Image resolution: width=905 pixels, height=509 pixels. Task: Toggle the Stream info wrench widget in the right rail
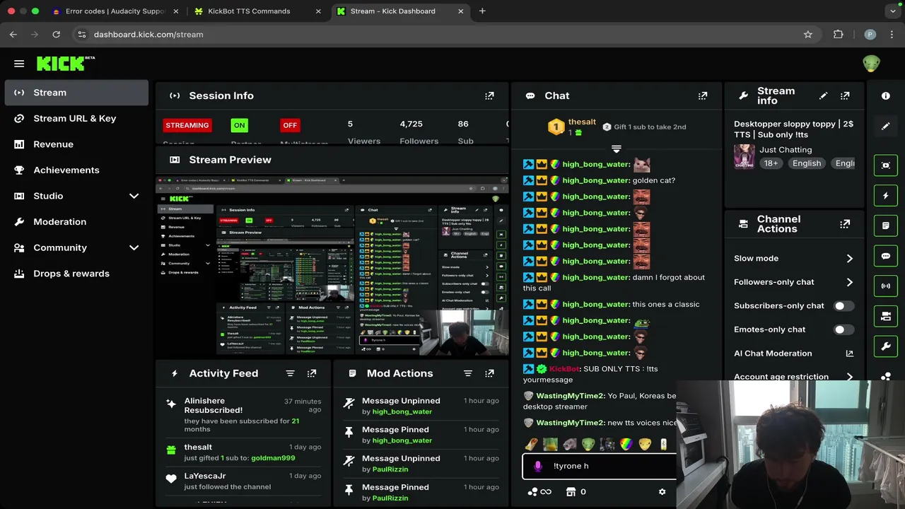886,347
